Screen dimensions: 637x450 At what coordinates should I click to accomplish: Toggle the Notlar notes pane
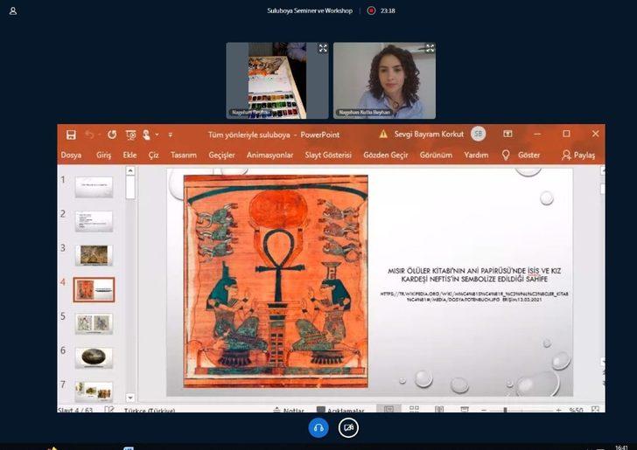pos(288,410)
